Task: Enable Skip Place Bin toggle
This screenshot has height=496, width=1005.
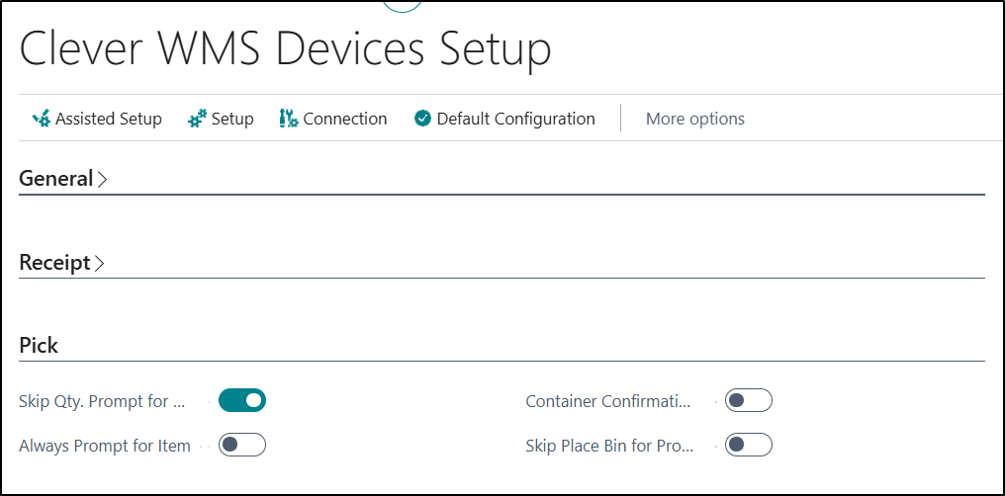Action: point(748,446)
